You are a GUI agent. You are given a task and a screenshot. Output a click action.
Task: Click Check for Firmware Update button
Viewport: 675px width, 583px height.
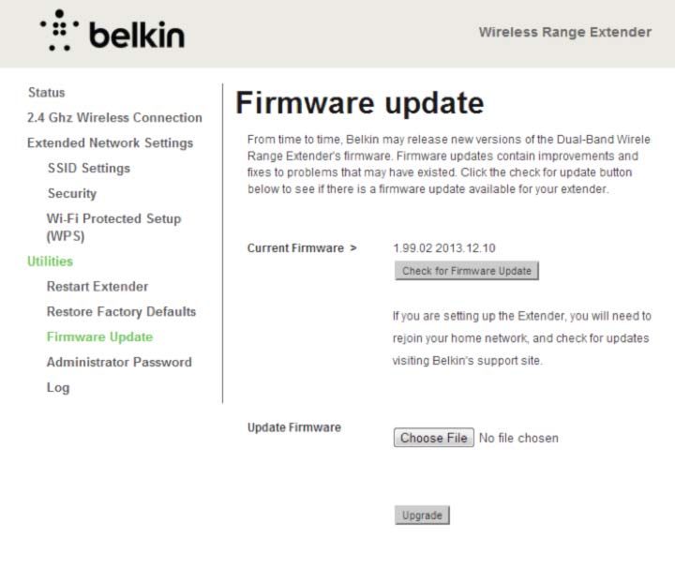coord(467,271)
